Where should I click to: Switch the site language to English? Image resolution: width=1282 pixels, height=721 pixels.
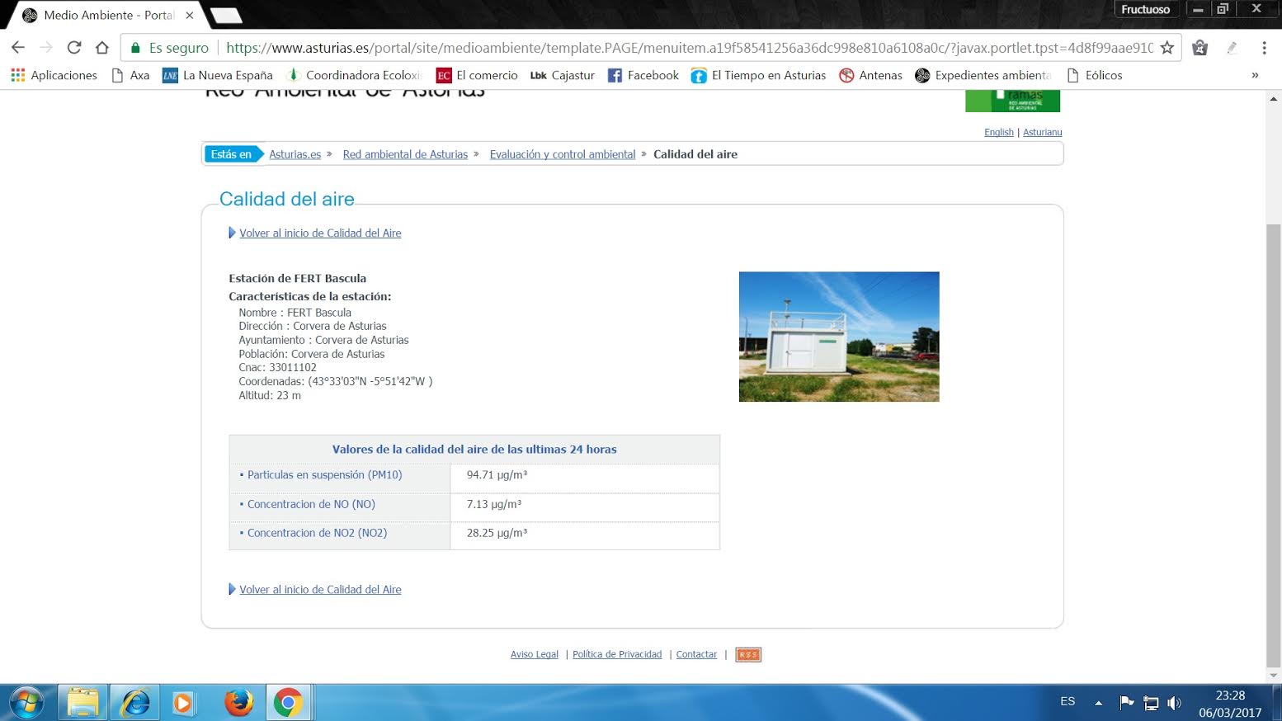tap(998, 132)
